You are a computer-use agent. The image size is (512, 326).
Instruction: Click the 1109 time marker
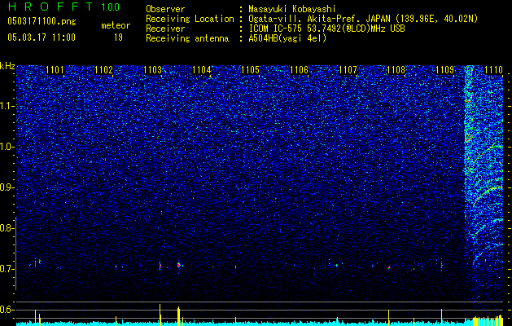[445, 70]
